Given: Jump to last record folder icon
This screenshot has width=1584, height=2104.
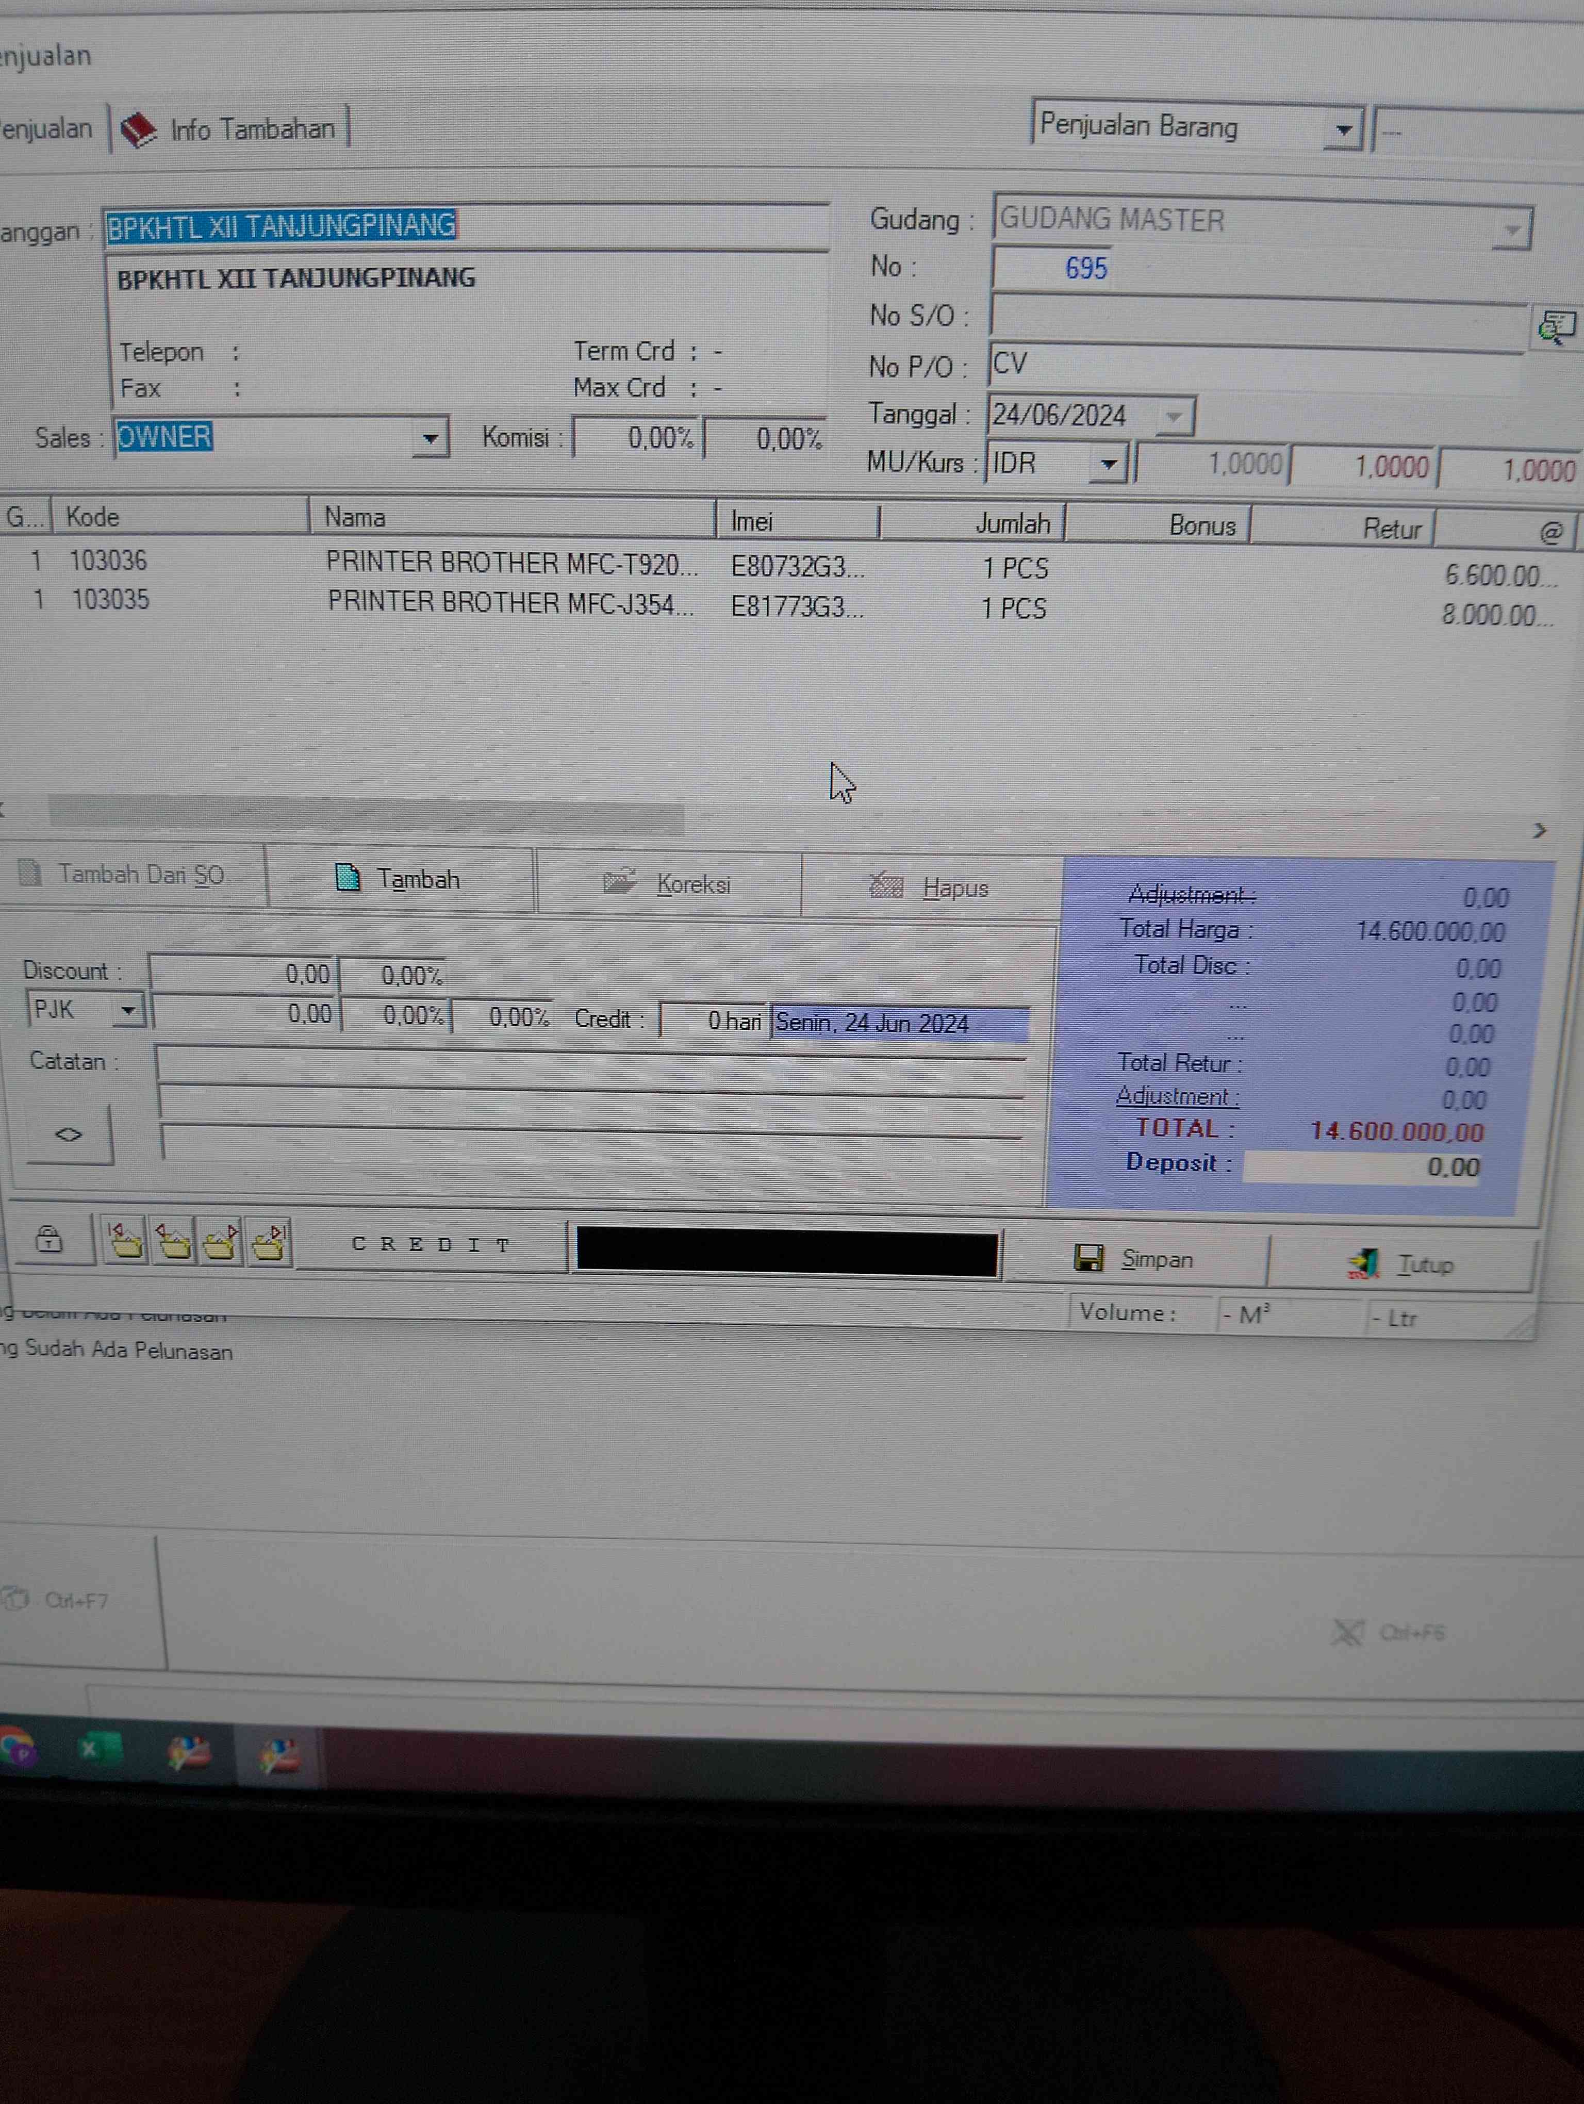Looking at the screenshot, I should tap(269, 1244).
